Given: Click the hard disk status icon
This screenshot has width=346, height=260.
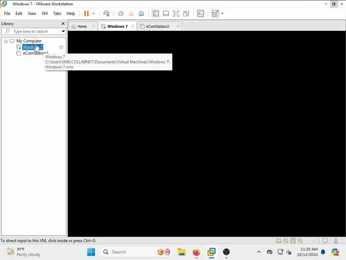Looking at the screenshot, I should (x=278, y=241).
